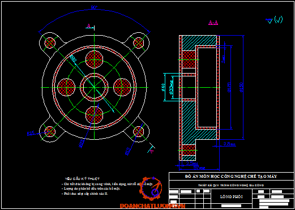The image size is (295, 210).
Task: Select the ĐỒ ÁN MÔN HỌC title text
Action: coord(231,176)
